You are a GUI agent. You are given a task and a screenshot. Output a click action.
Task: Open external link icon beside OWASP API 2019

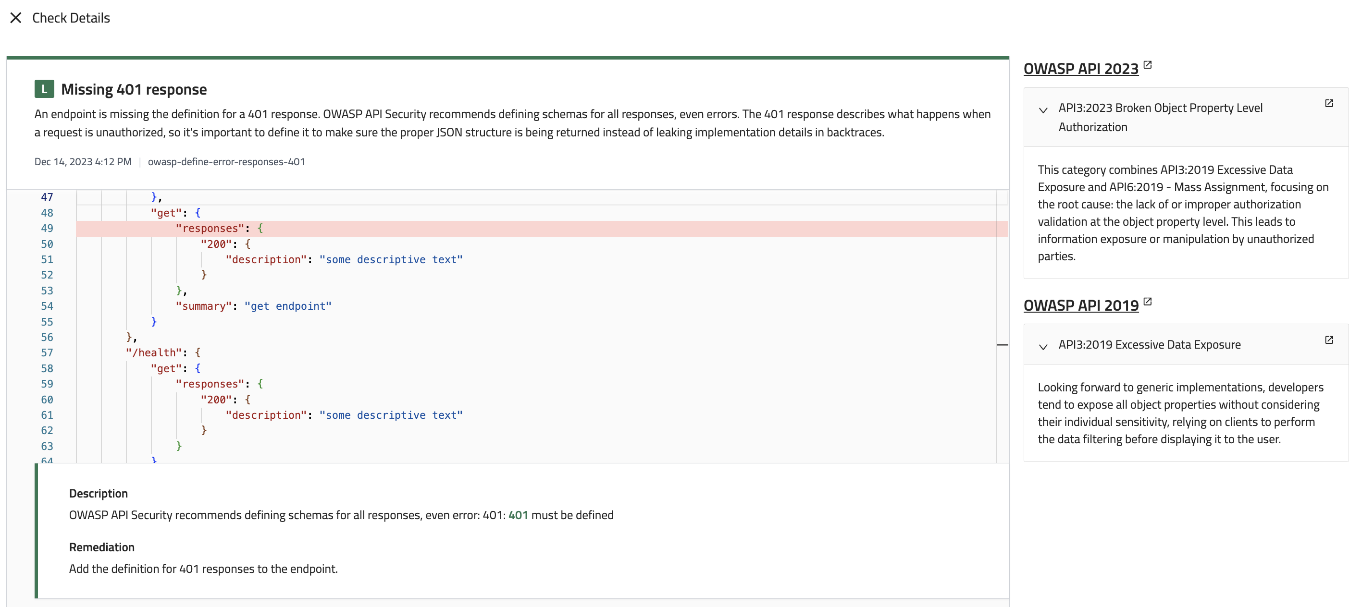click(x=1147, y=302)
